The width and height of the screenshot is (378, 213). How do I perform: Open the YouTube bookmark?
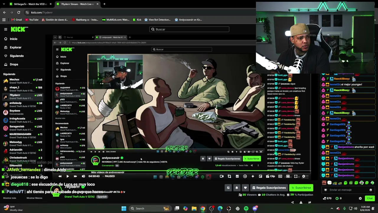click(x=32, y=20)
